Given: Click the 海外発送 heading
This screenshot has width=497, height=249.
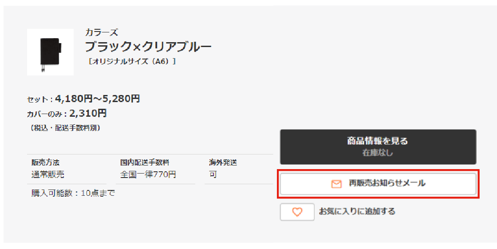Looking at the screenshot, I should [x=223, y=162].
